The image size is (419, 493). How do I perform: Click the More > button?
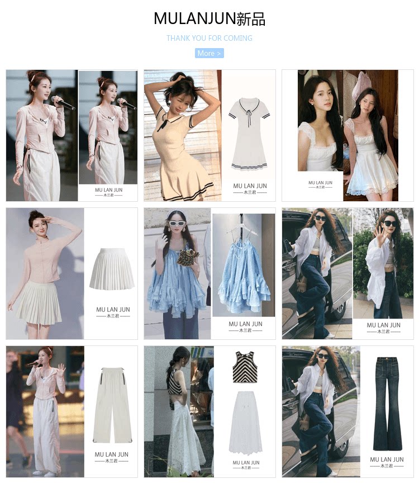[209, 53]
